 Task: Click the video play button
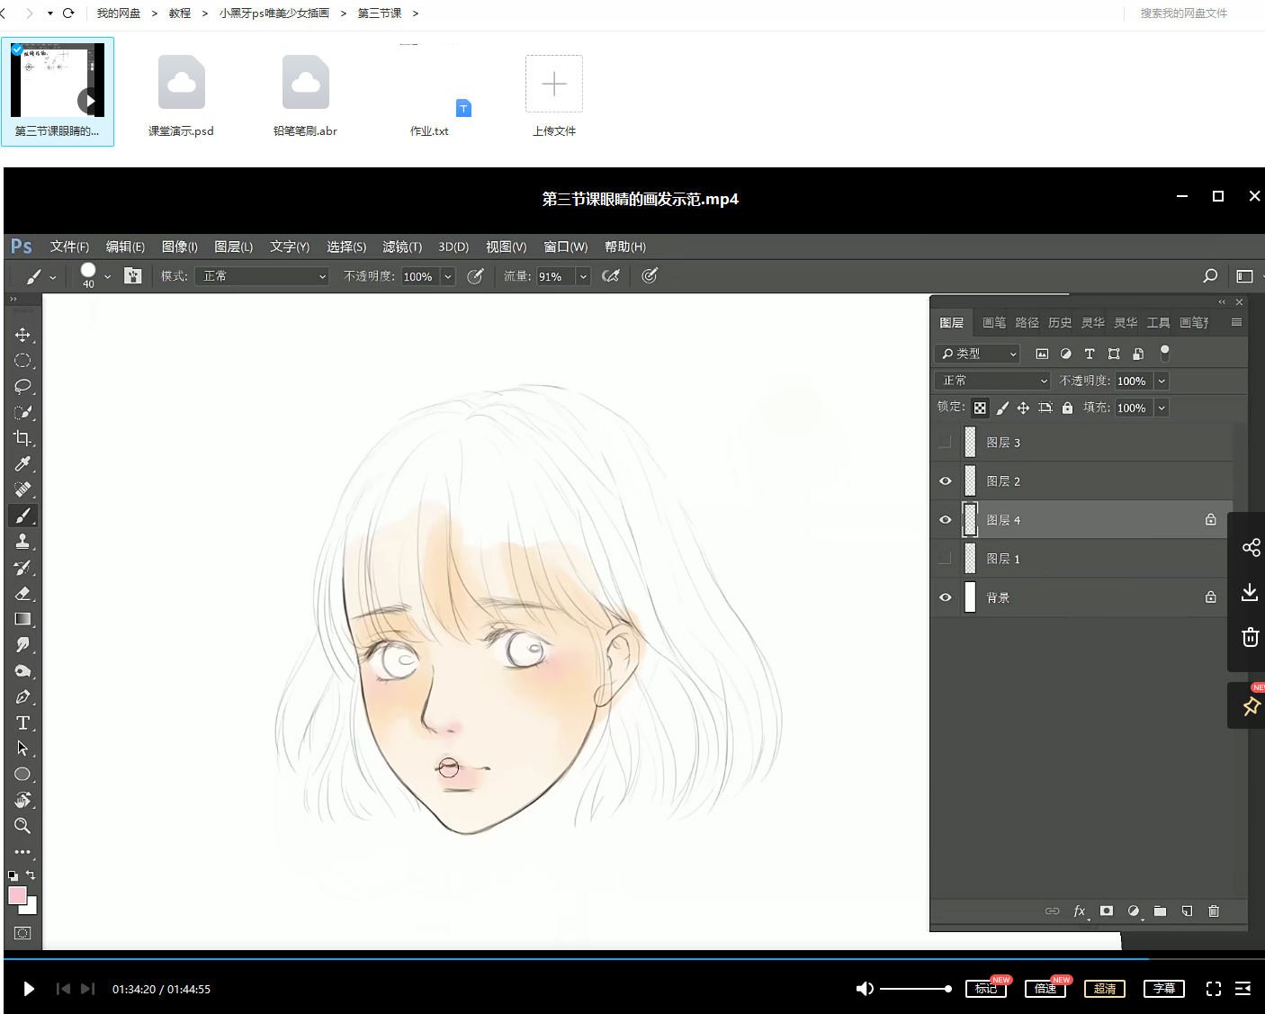click(28, 988)
